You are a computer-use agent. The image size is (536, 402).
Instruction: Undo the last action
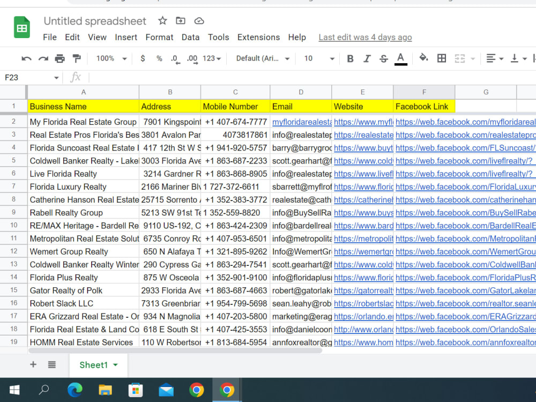(26, 59)
